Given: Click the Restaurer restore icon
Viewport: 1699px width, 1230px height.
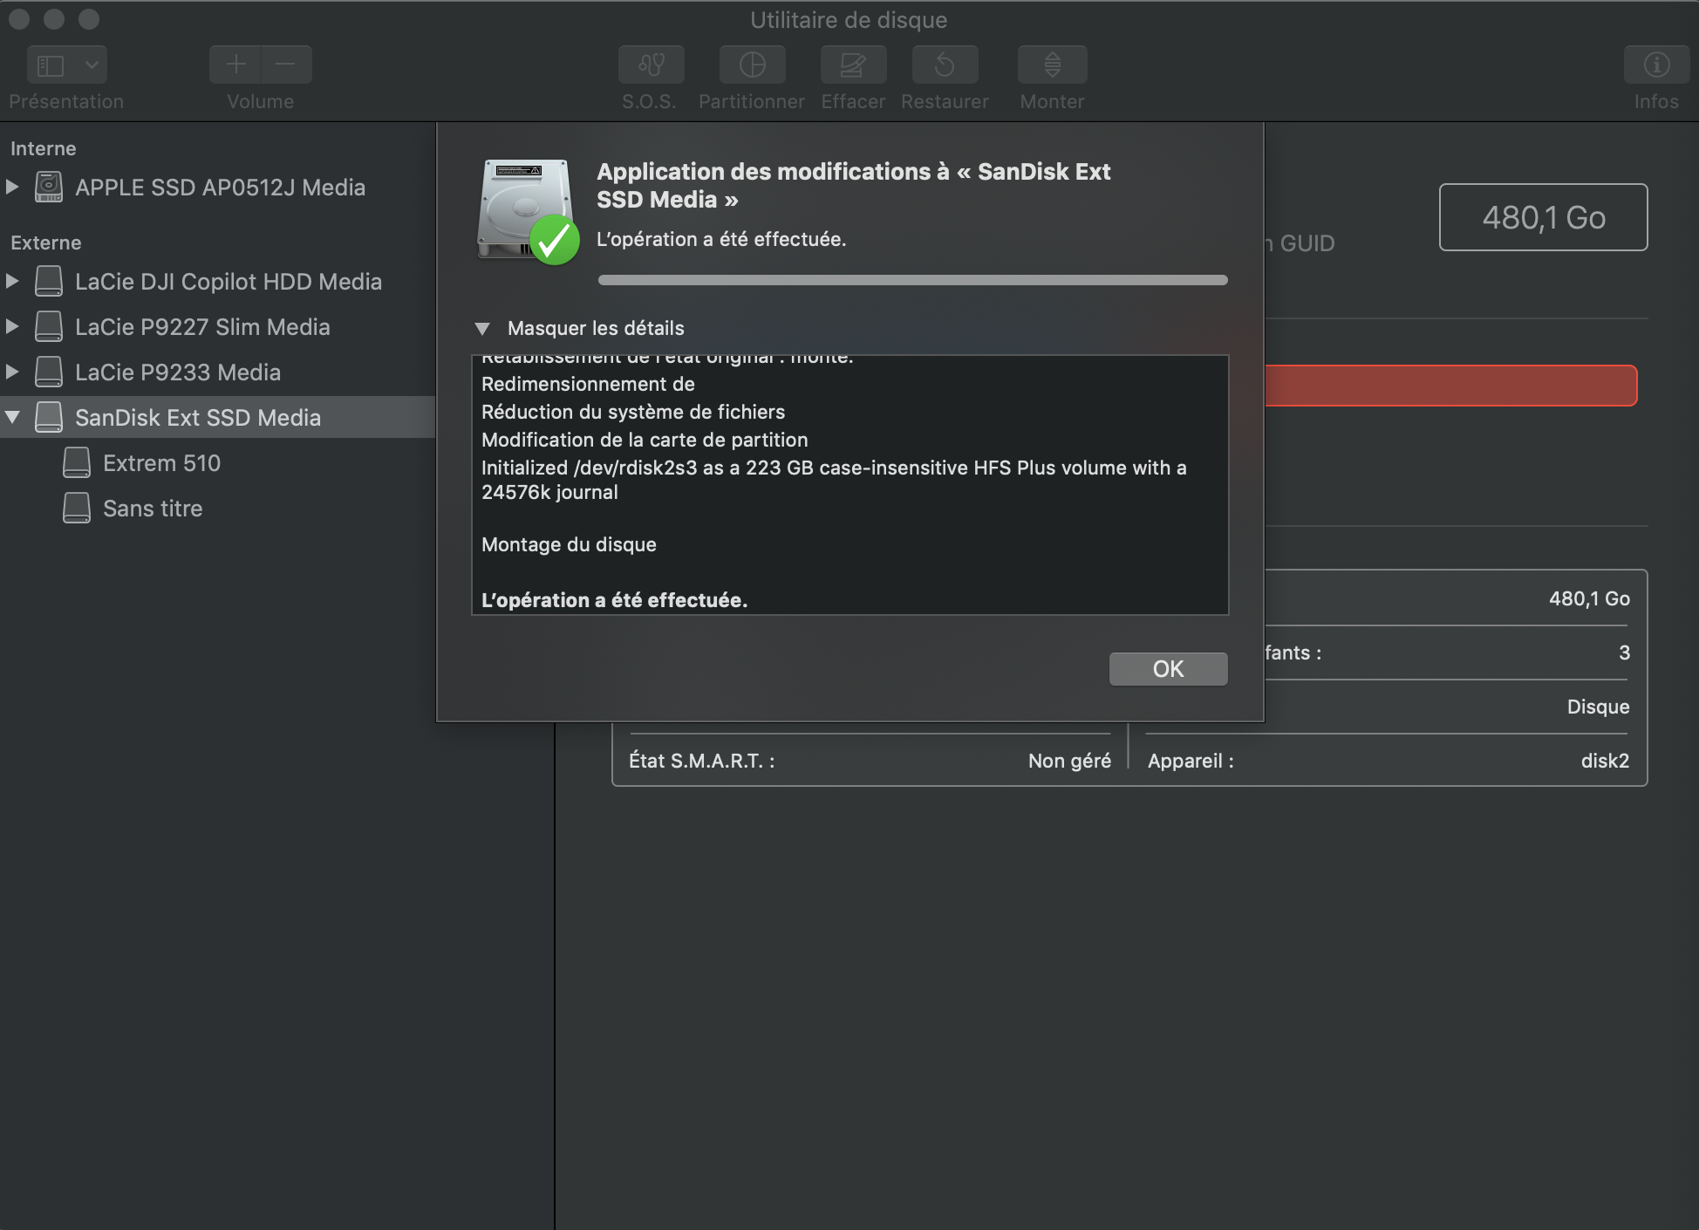Looking at the screenshot, I should point(945,65).
